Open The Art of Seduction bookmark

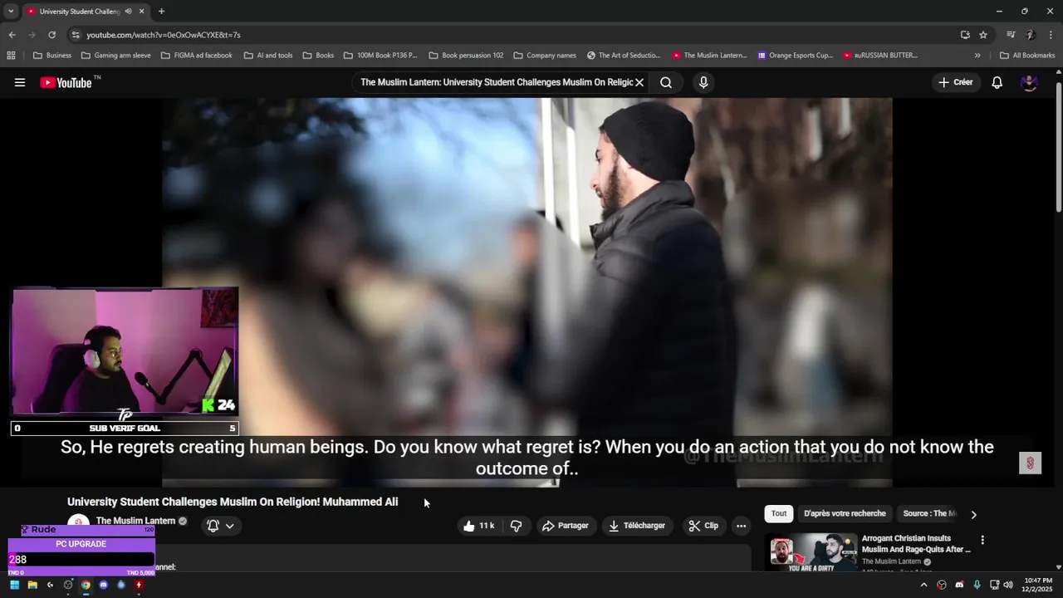click(624, 56)
